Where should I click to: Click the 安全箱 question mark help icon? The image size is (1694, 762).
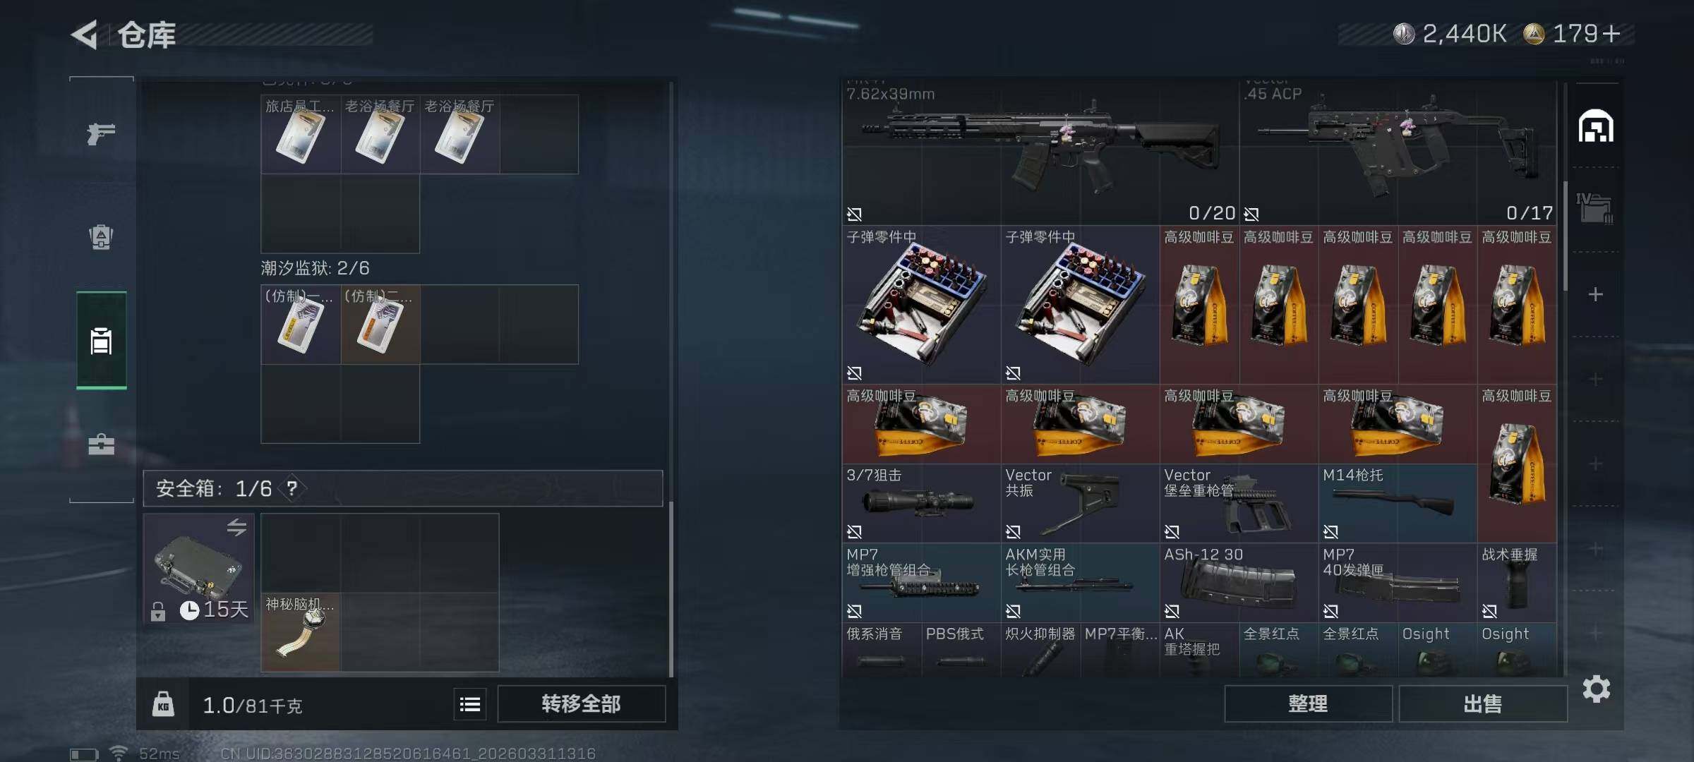click(292, 488)
